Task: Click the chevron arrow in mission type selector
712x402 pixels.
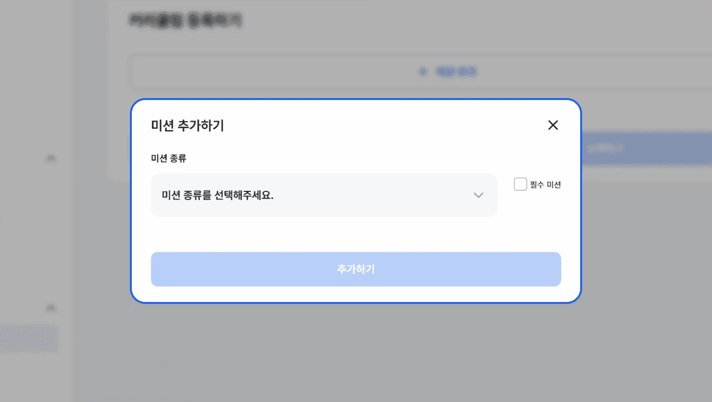Action: point(478,195)
